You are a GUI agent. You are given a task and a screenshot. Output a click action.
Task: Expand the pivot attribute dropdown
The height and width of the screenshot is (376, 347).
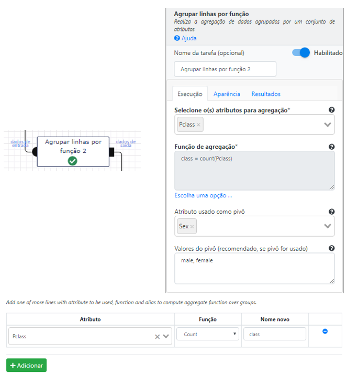(327, 226)
